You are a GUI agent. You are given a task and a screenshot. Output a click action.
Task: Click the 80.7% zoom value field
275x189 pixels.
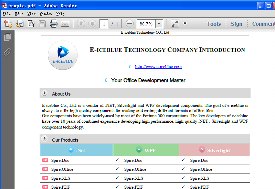point(146,24)
